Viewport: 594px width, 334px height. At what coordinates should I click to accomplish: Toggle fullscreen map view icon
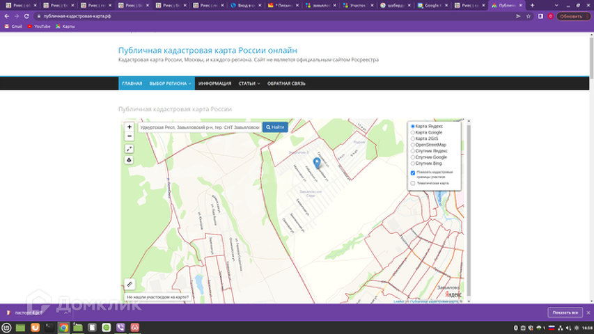[x=130, y=149]
